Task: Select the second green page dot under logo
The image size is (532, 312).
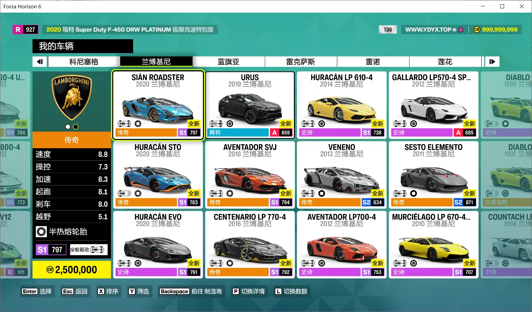Action: coord(76,127)
